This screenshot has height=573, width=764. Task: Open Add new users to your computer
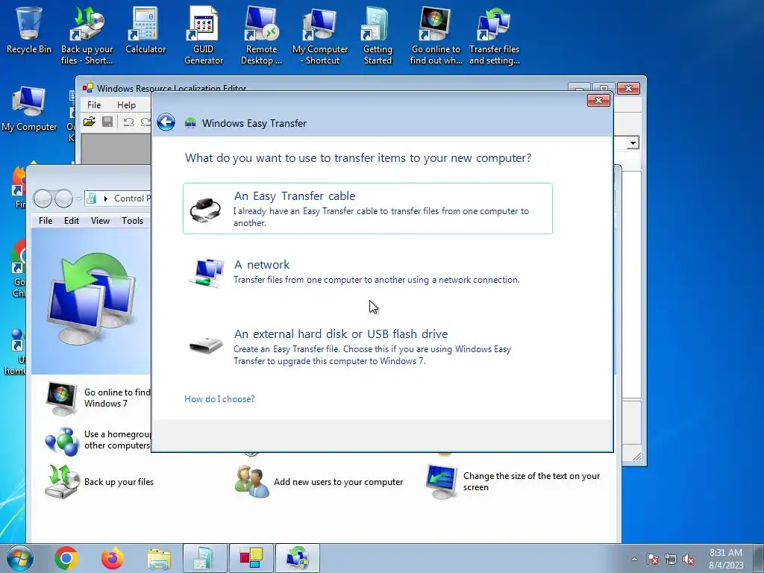[338, 482]
